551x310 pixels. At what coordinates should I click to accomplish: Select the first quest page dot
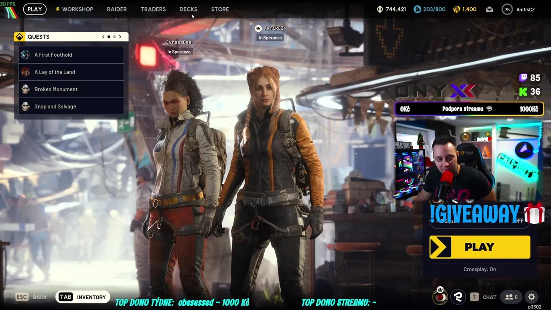click(x=109, y=37)
